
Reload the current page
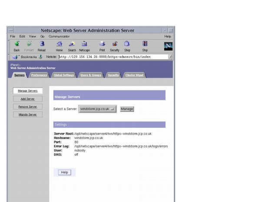pos(42,44)
